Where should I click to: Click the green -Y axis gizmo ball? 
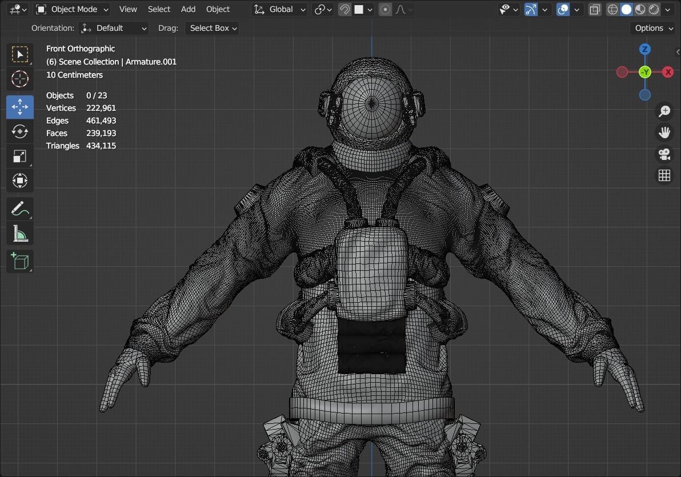pyautogui.click(x=645, y=72)
